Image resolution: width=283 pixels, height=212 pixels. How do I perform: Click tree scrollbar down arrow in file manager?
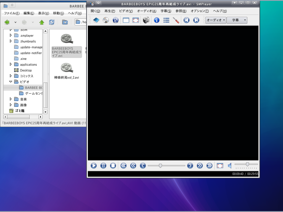[x=46, y=112]
